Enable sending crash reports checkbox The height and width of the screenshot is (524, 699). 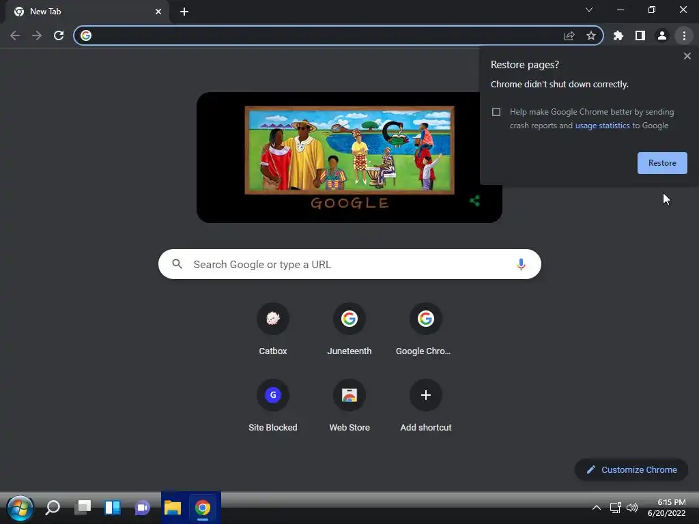496,112
